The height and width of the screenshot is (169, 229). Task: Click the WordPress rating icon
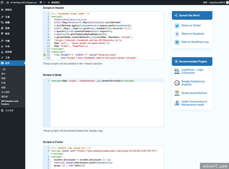click(177, 42)
